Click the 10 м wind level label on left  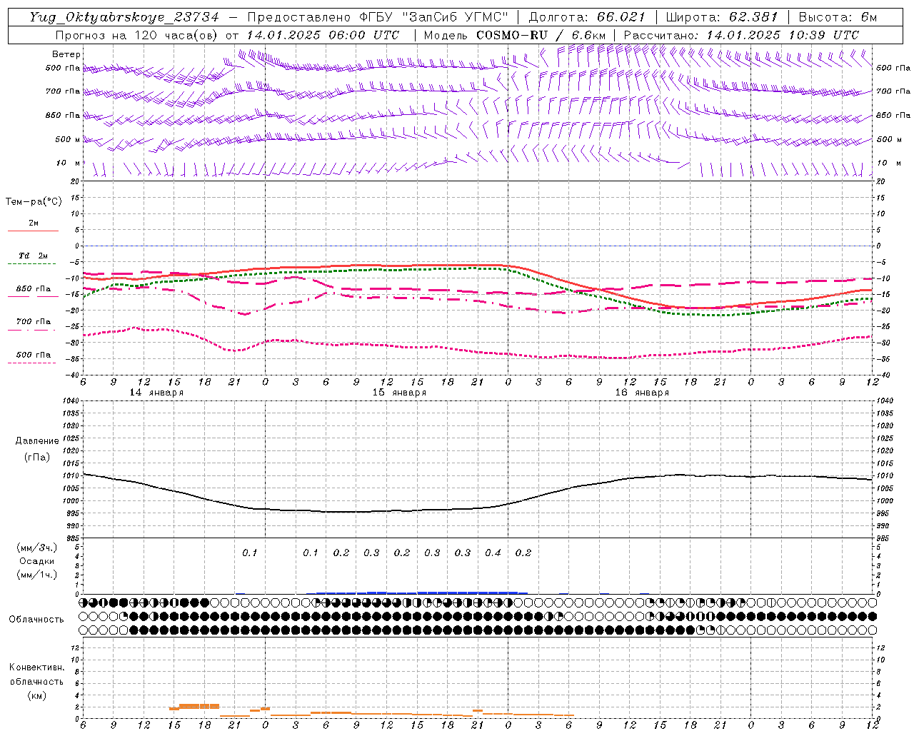(x=68, y=163)
